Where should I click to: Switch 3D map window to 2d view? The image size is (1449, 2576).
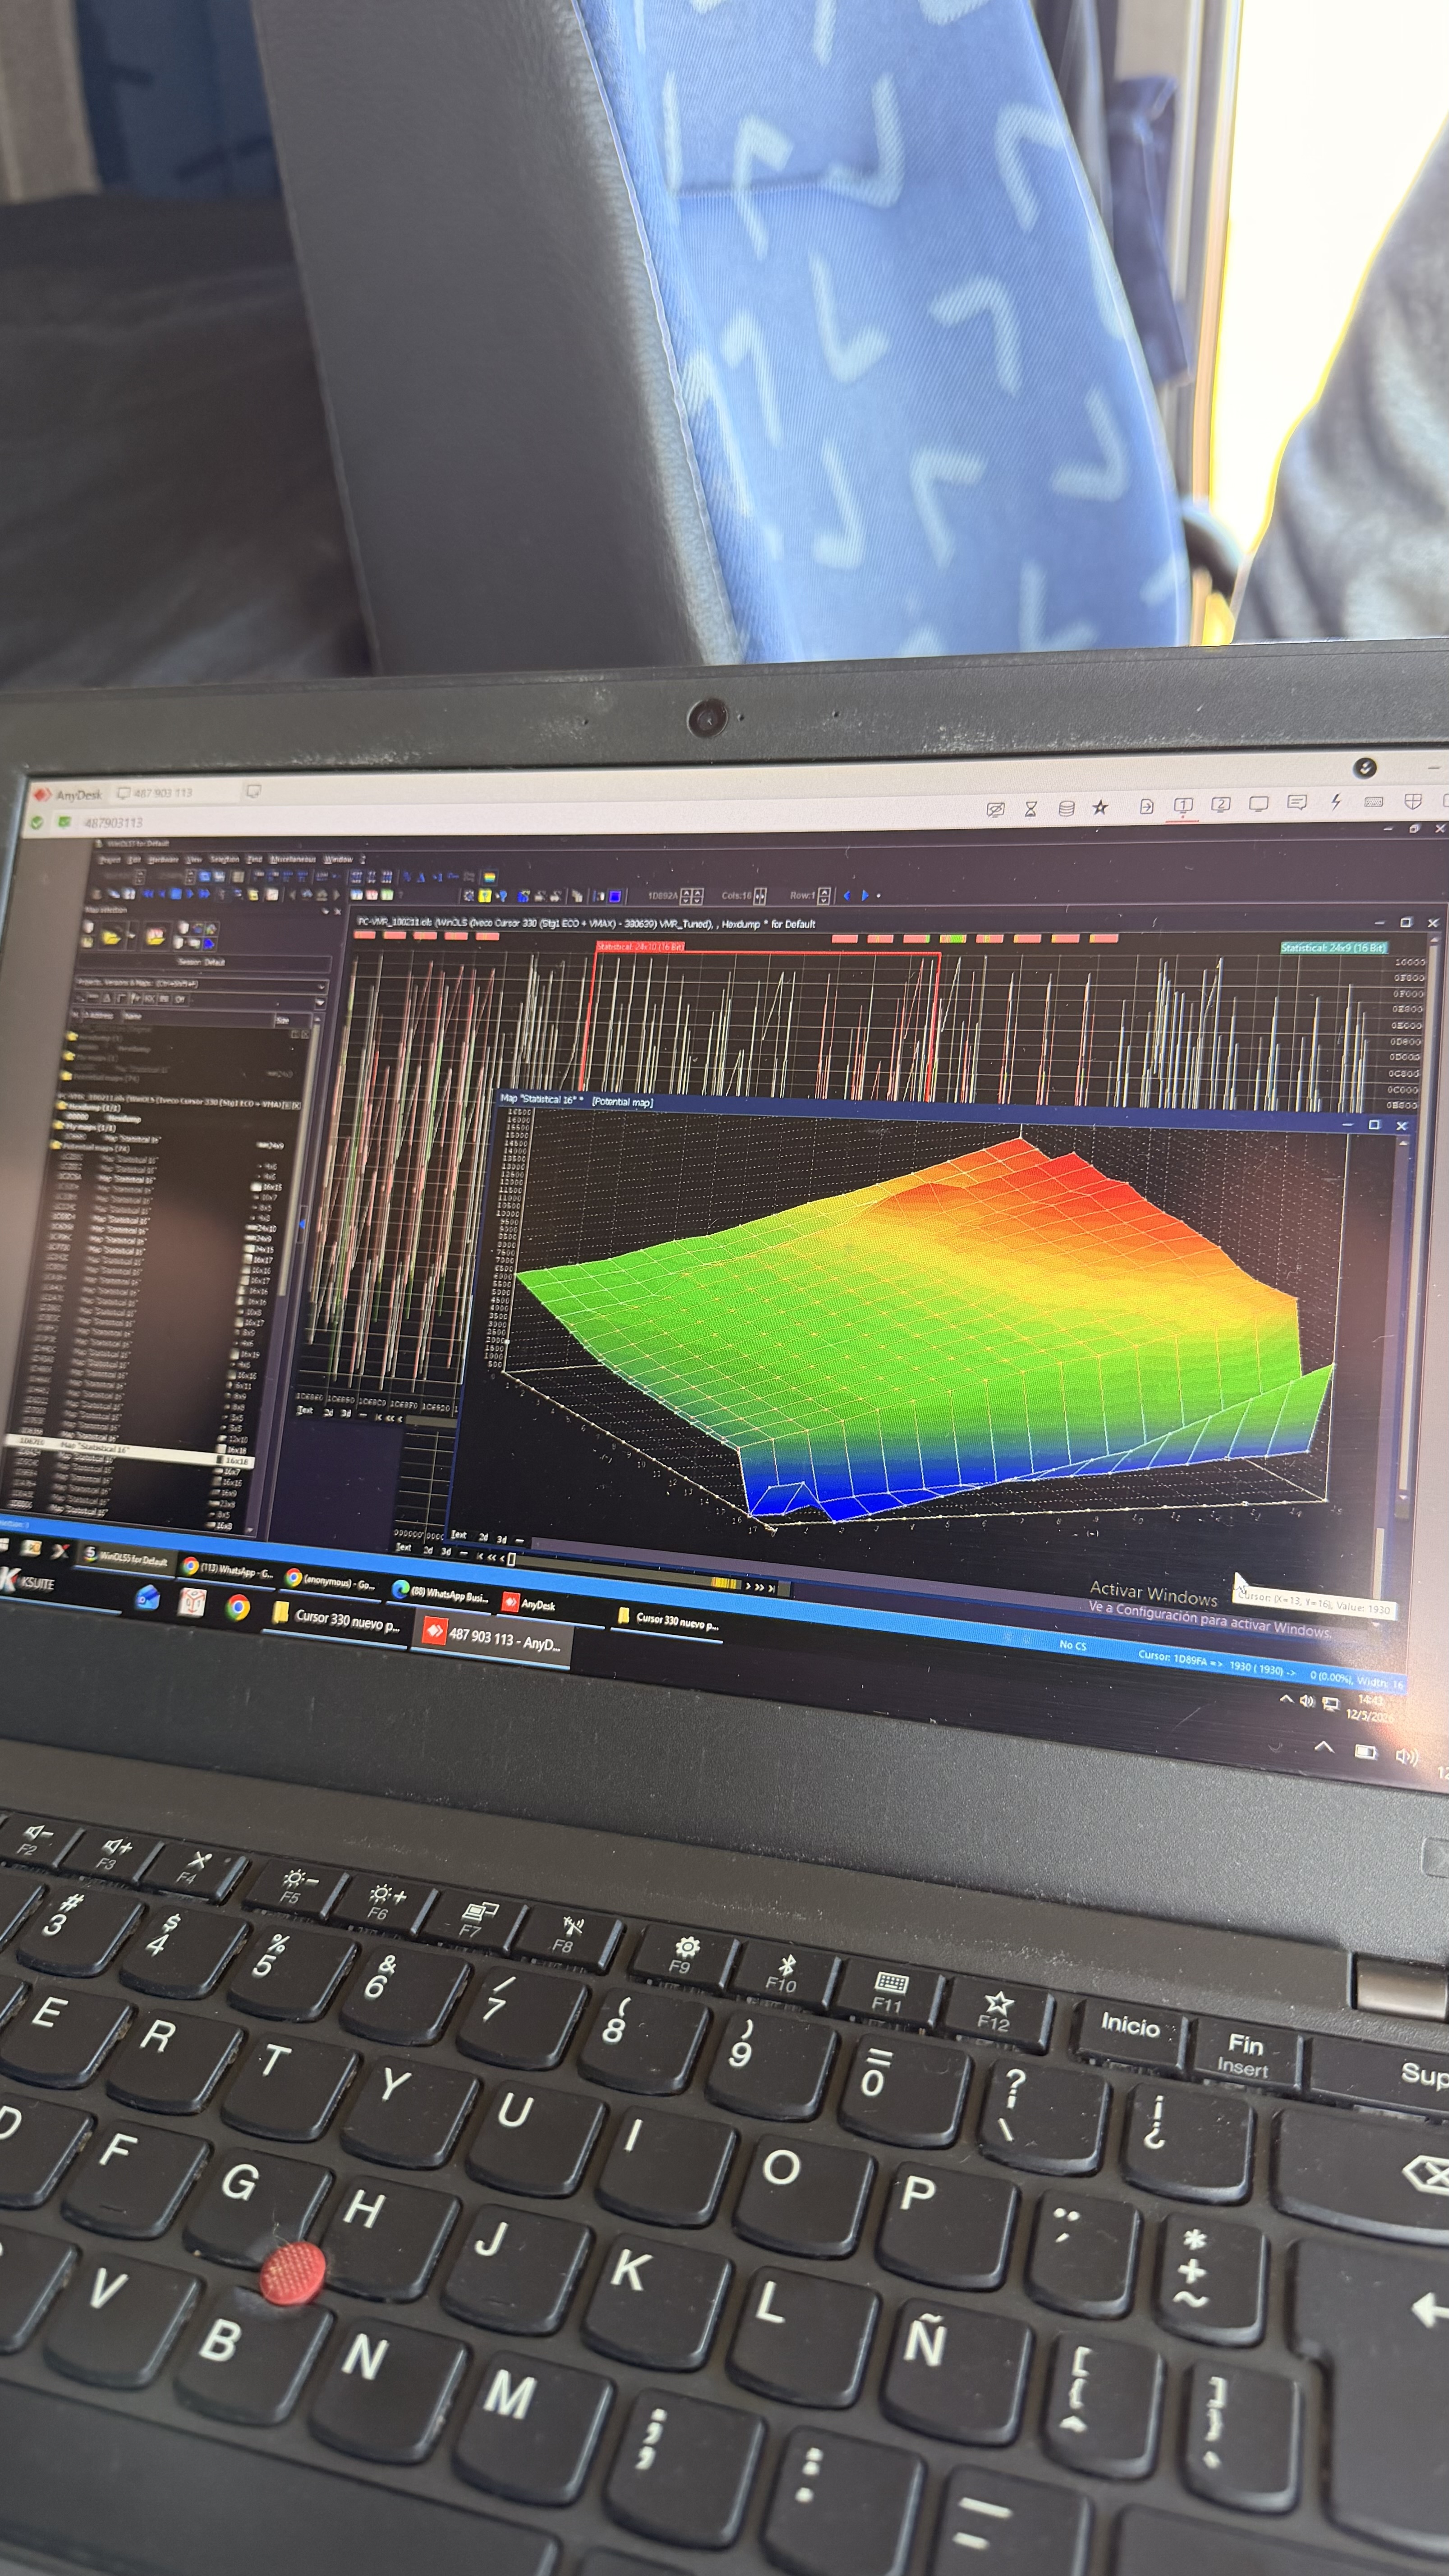[x=483, y=1538]
